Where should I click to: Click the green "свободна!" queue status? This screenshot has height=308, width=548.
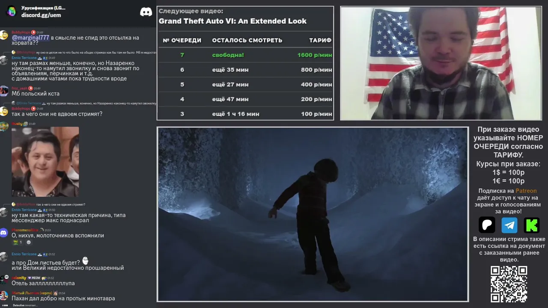pos(228,55)
